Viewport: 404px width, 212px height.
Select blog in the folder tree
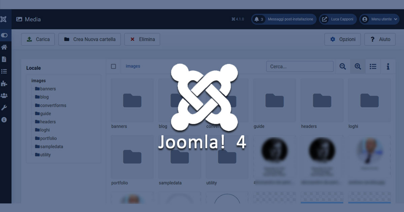point(42,97)
